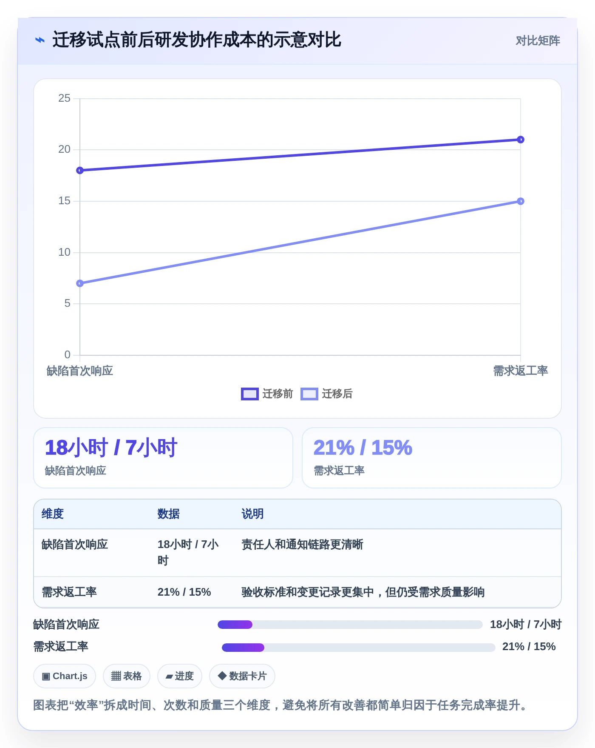
Task: Click the 18小时 / 7小时 progress bar value
Action: click(526, 625)
